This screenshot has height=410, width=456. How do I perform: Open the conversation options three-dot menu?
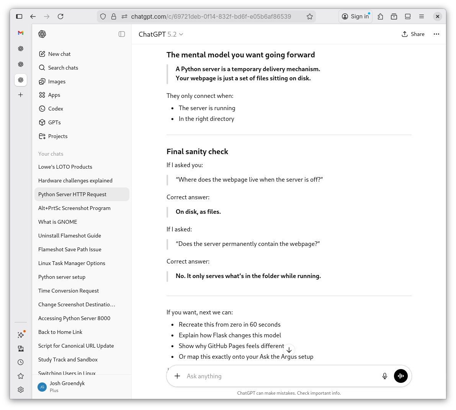pos(436,34)
